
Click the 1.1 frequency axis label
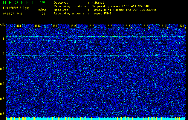(x=2, y=39)
